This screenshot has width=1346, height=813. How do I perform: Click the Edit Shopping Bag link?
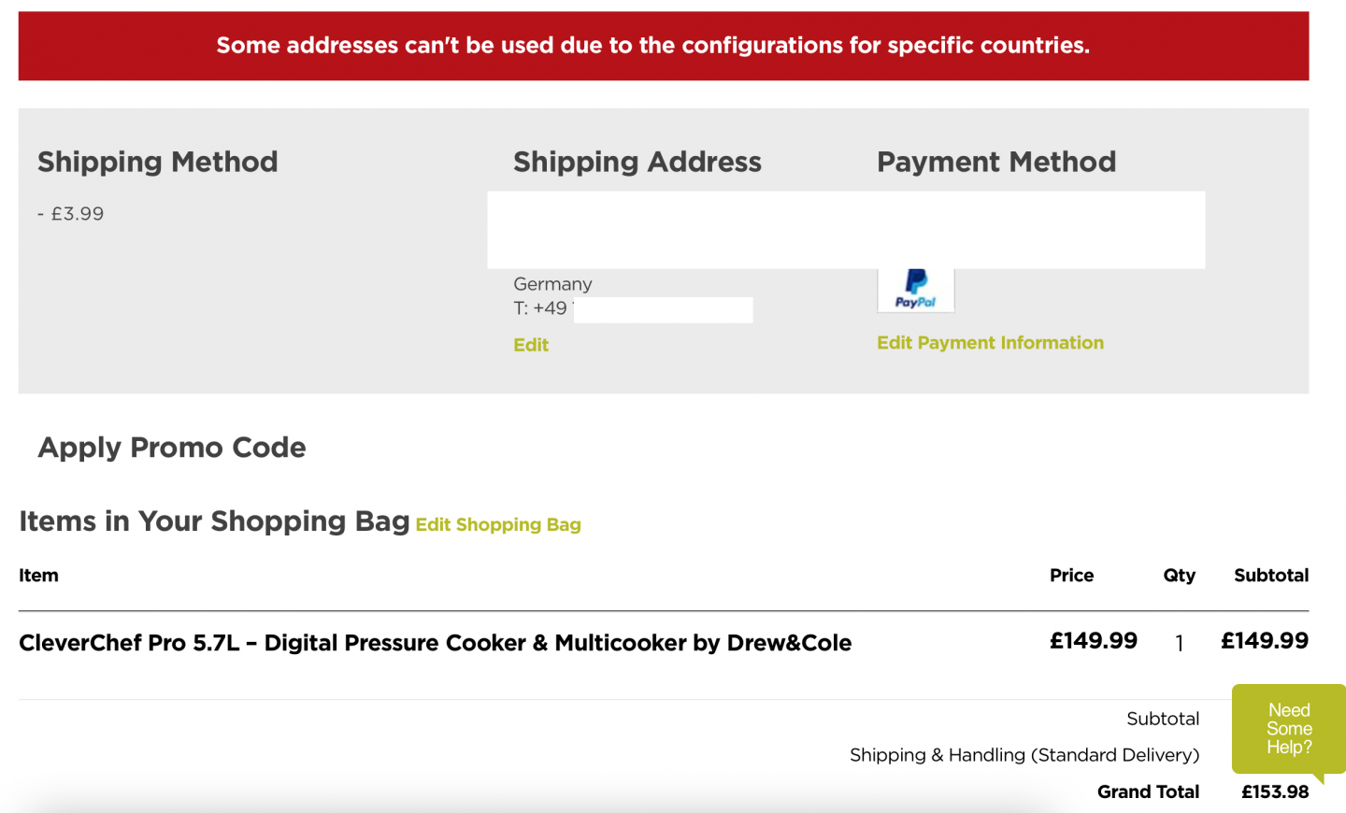pyautogui.click(x=498, y=525)
